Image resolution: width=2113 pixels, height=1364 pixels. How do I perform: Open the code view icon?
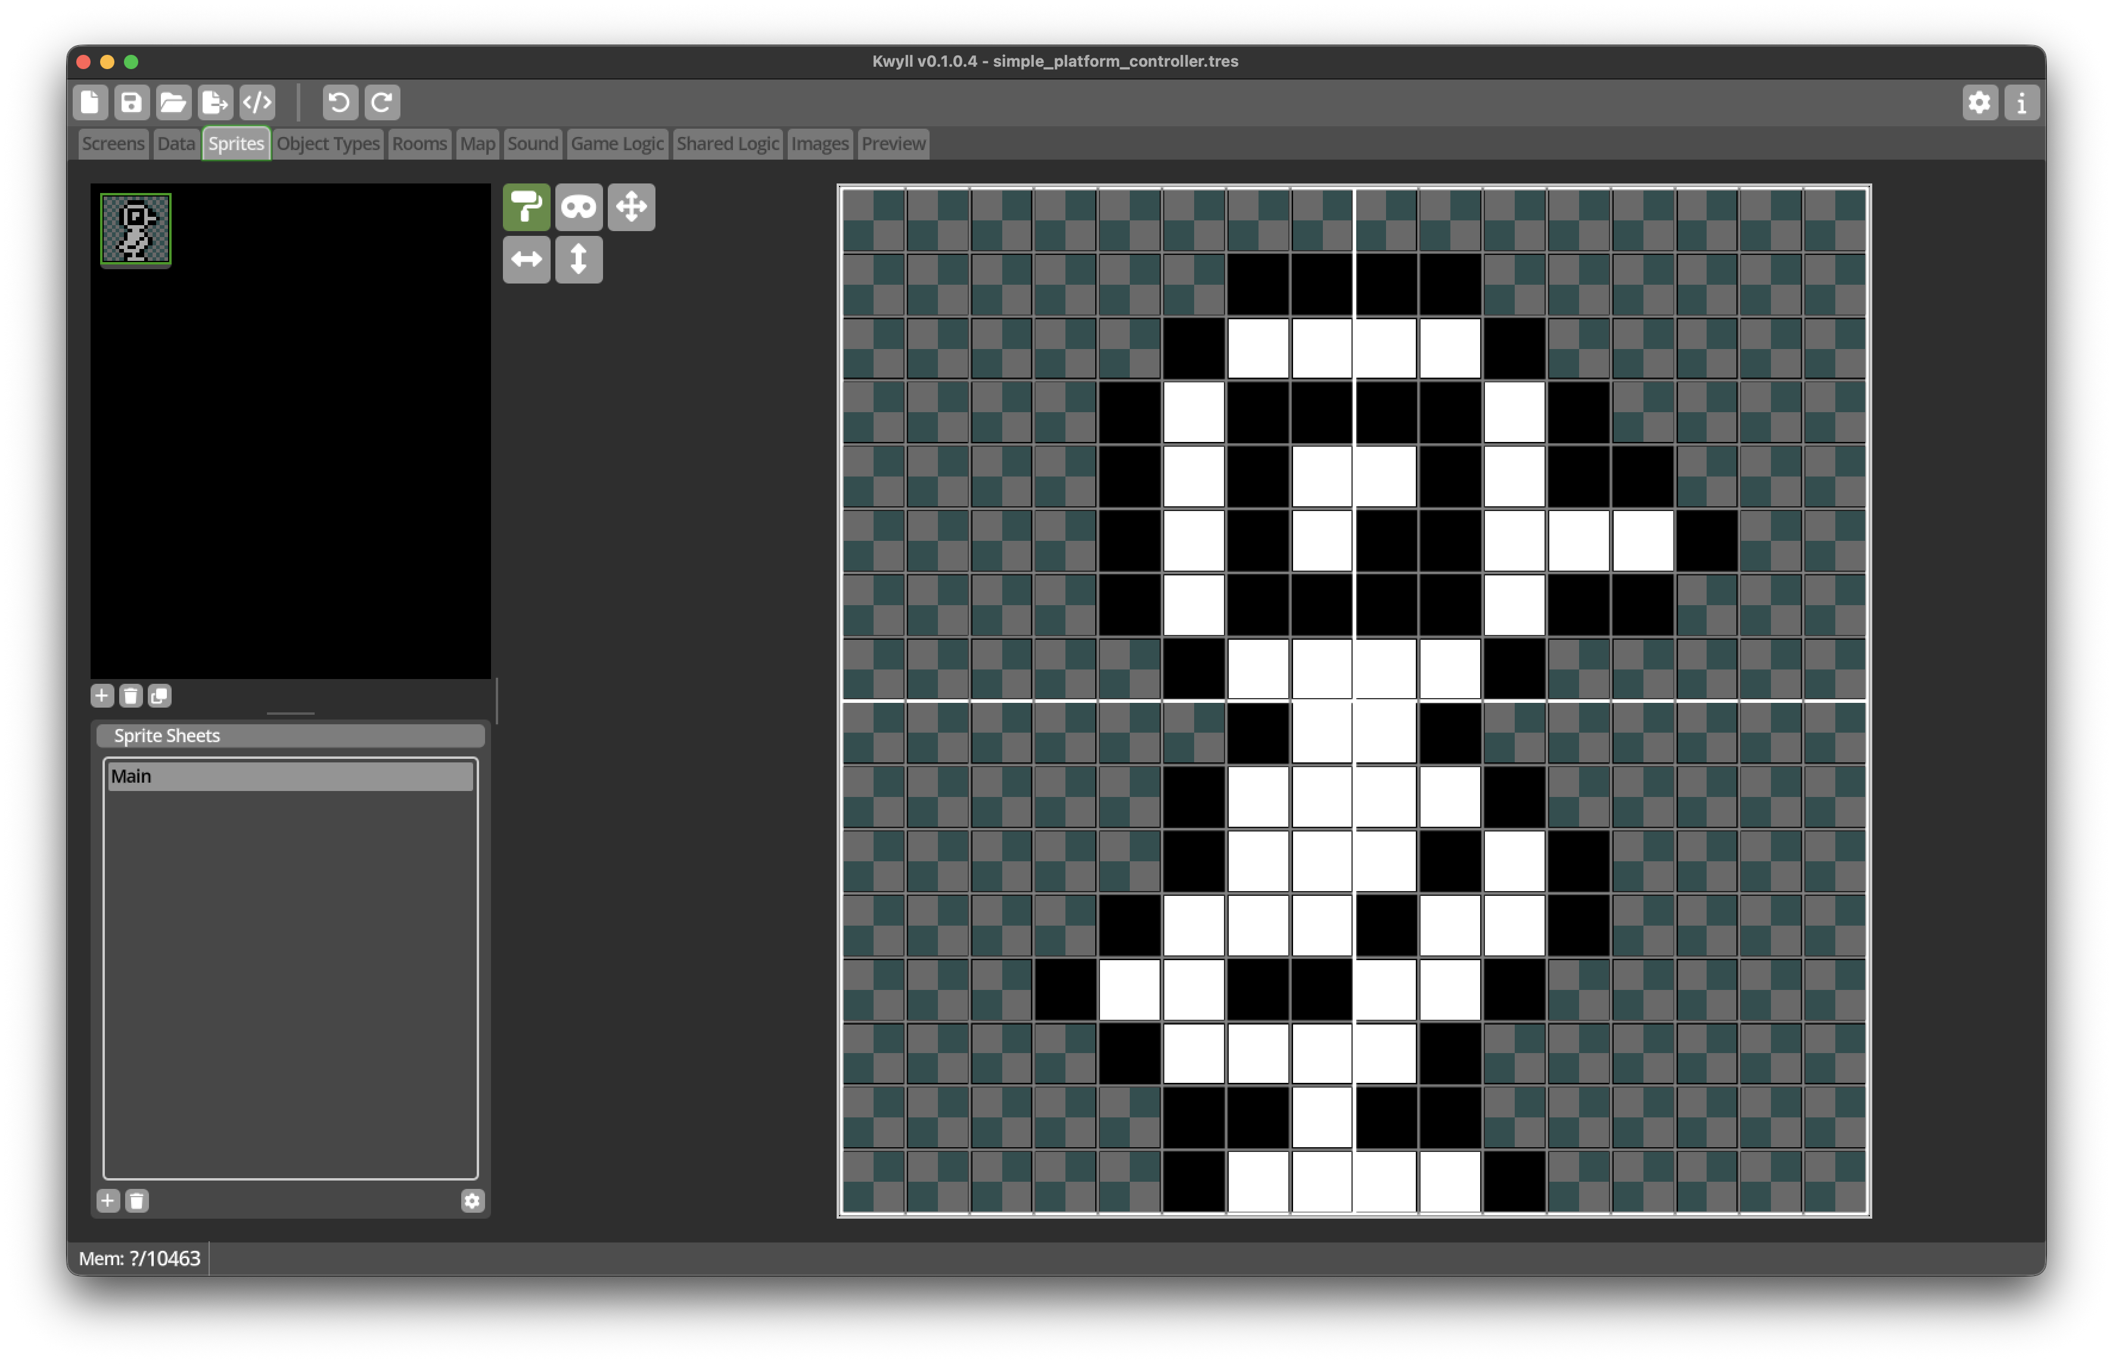click(x=257, y=102)
